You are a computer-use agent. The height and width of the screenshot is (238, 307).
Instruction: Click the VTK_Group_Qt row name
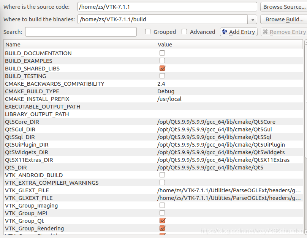click(x=24, y=221)
